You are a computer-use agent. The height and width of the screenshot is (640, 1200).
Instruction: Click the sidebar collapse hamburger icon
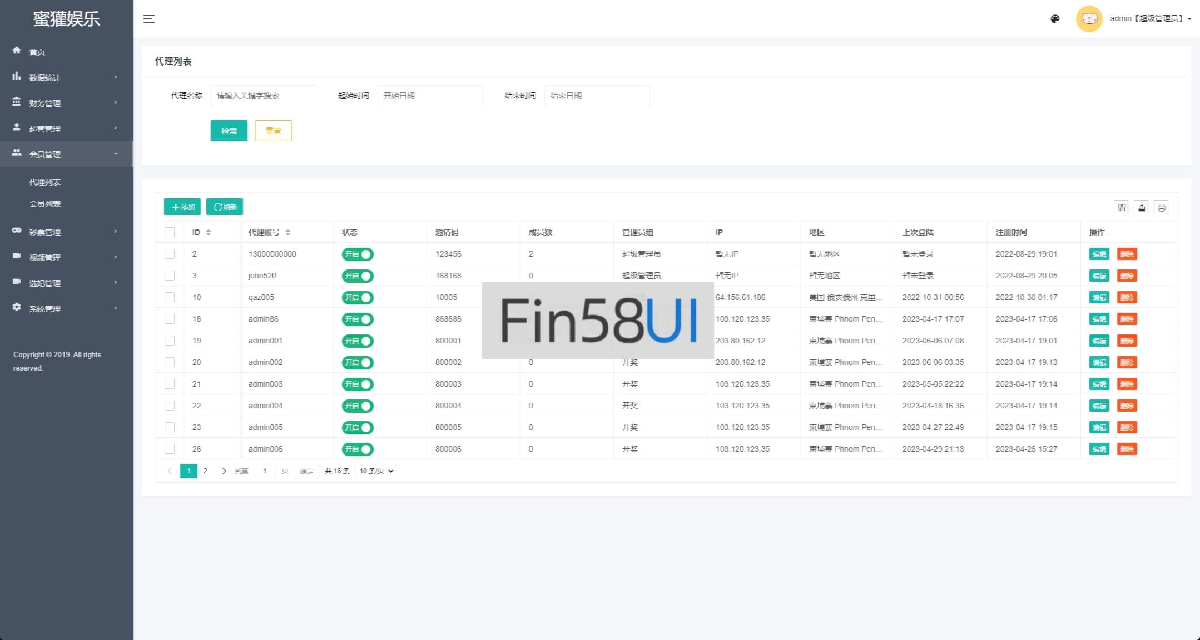point(149,19)
